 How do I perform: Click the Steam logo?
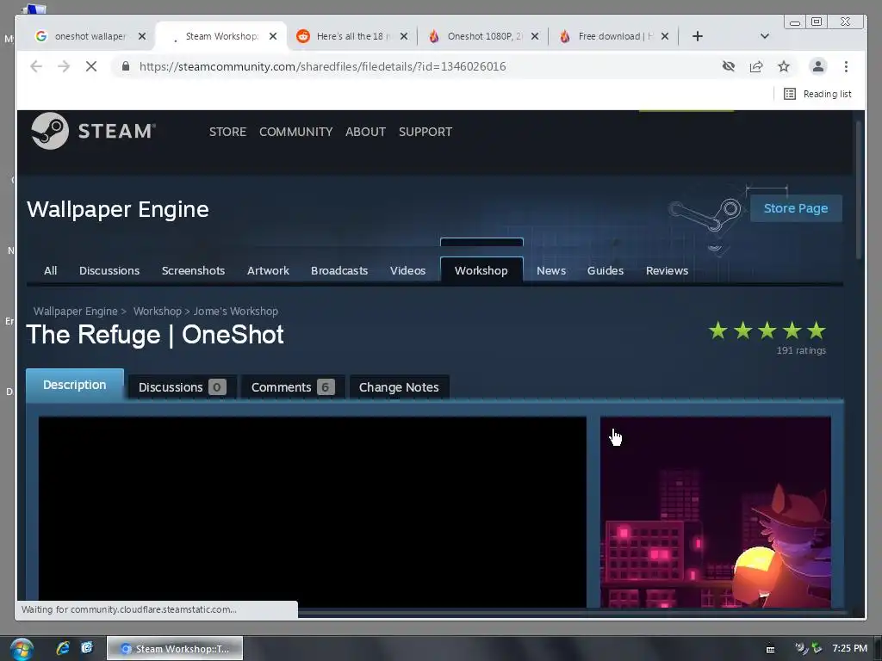(93, 131)
